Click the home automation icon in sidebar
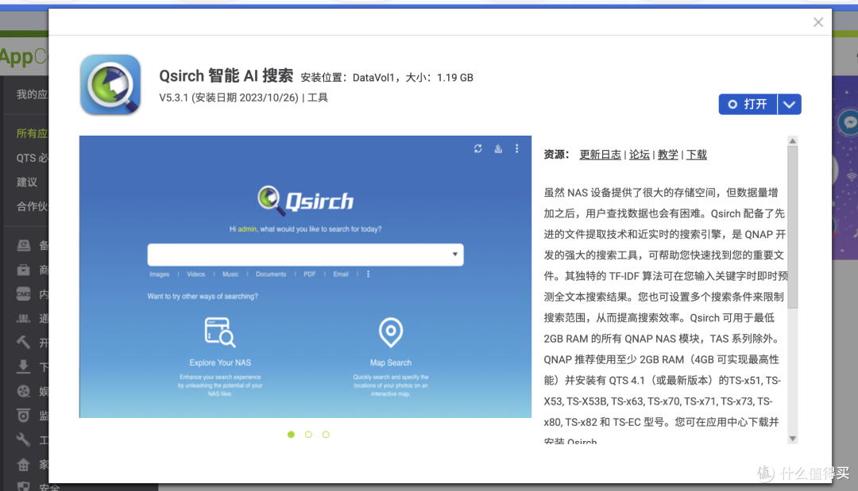 (24, 465)
